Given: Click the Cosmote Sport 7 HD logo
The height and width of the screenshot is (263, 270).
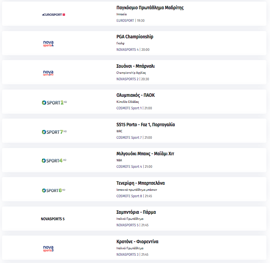Looking at the screenshot, I should [x=54, y=132].
